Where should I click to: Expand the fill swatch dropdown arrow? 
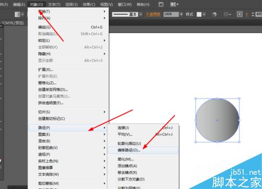[23, 15]
